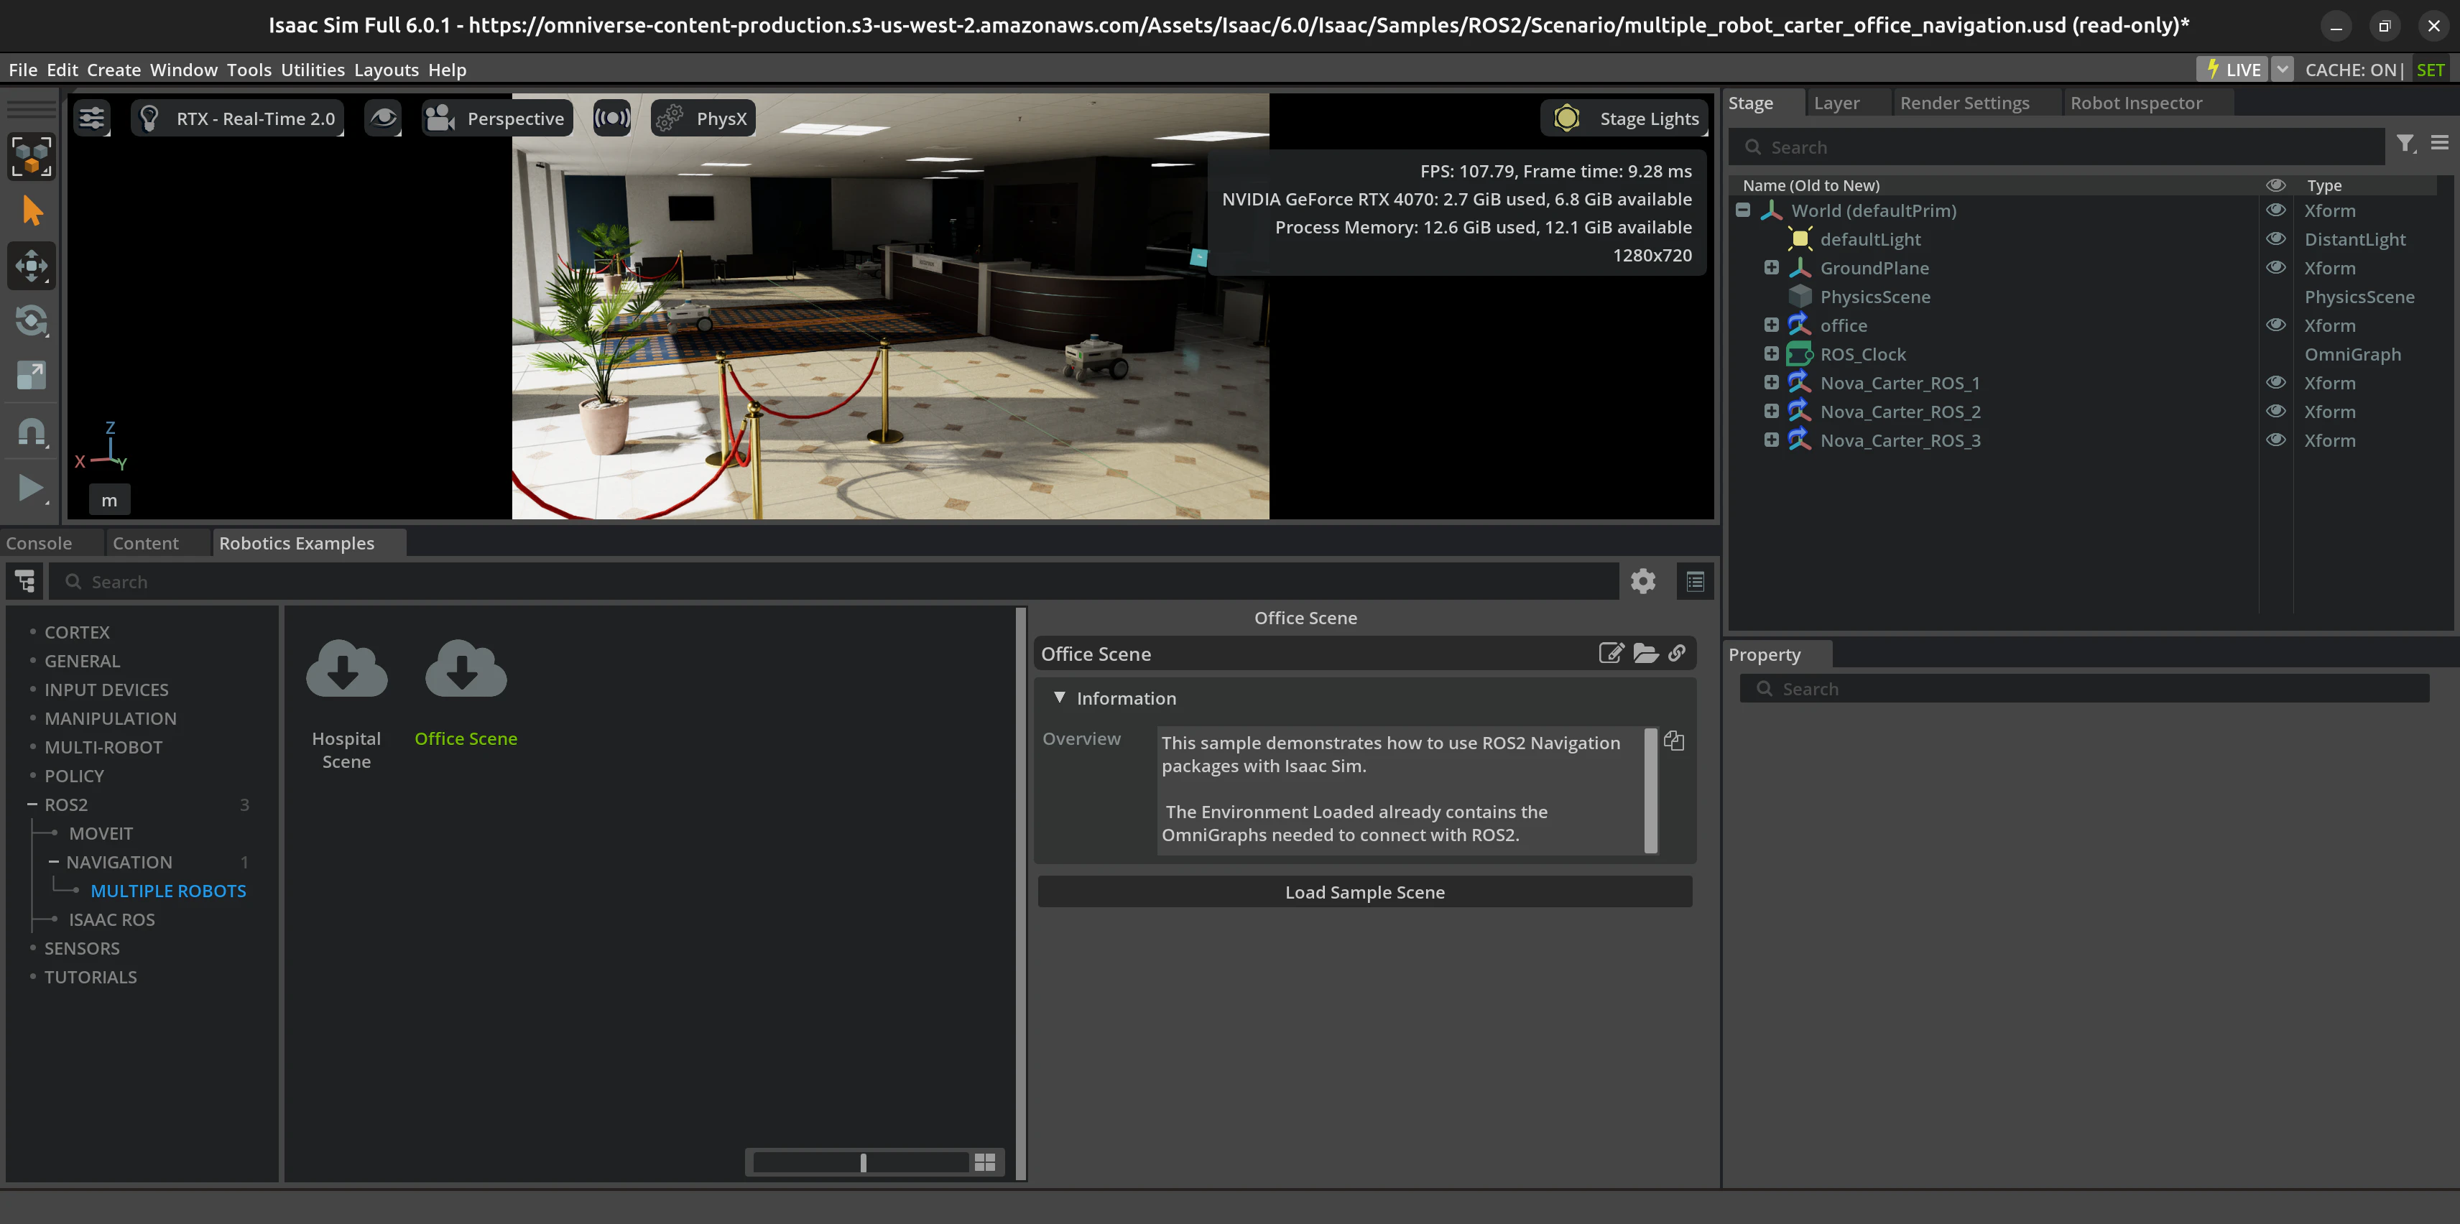Image resolution: width=2460 pixels, height=1224 pixels.
Task: Start simulation with Play button
Action: 32,488
